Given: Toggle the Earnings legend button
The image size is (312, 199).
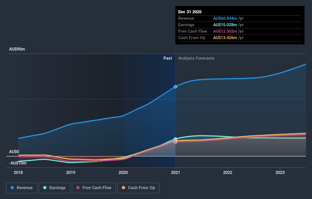Looking at the screenshot, I should [x=54, y=188].
